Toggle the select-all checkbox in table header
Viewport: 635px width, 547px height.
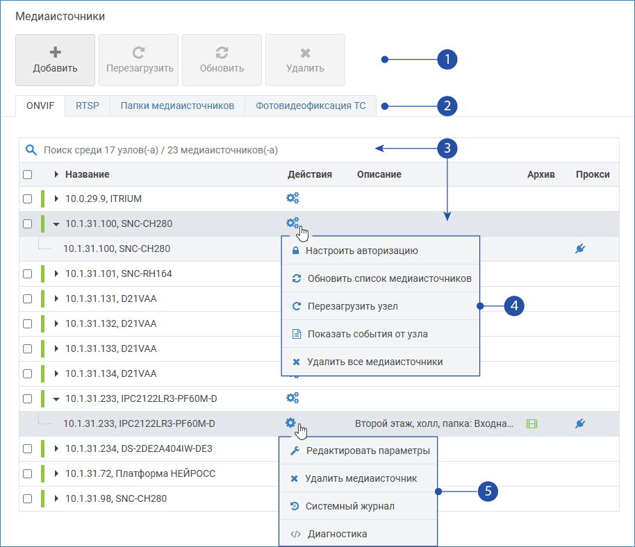28,175
